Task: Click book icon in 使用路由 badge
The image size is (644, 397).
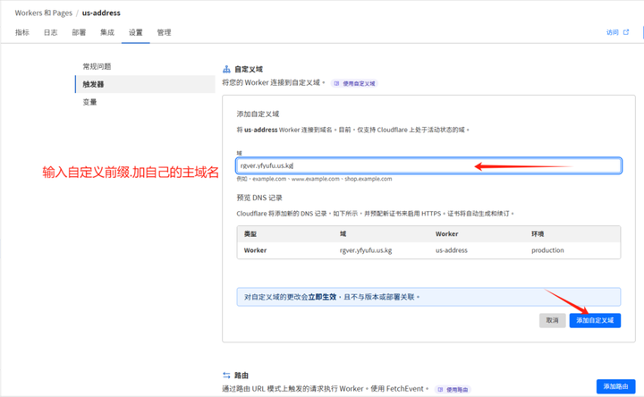Action: (440, 390)
